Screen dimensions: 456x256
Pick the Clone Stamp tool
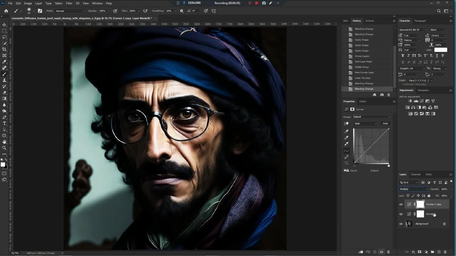4,80
